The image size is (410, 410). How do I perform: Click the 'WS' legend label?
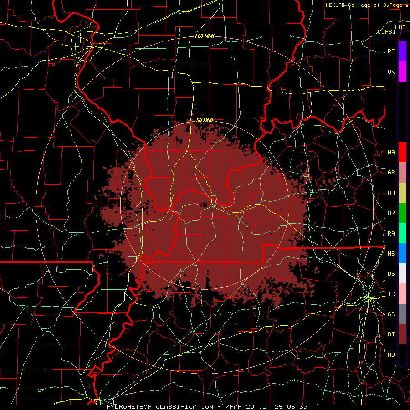point(391,253)
